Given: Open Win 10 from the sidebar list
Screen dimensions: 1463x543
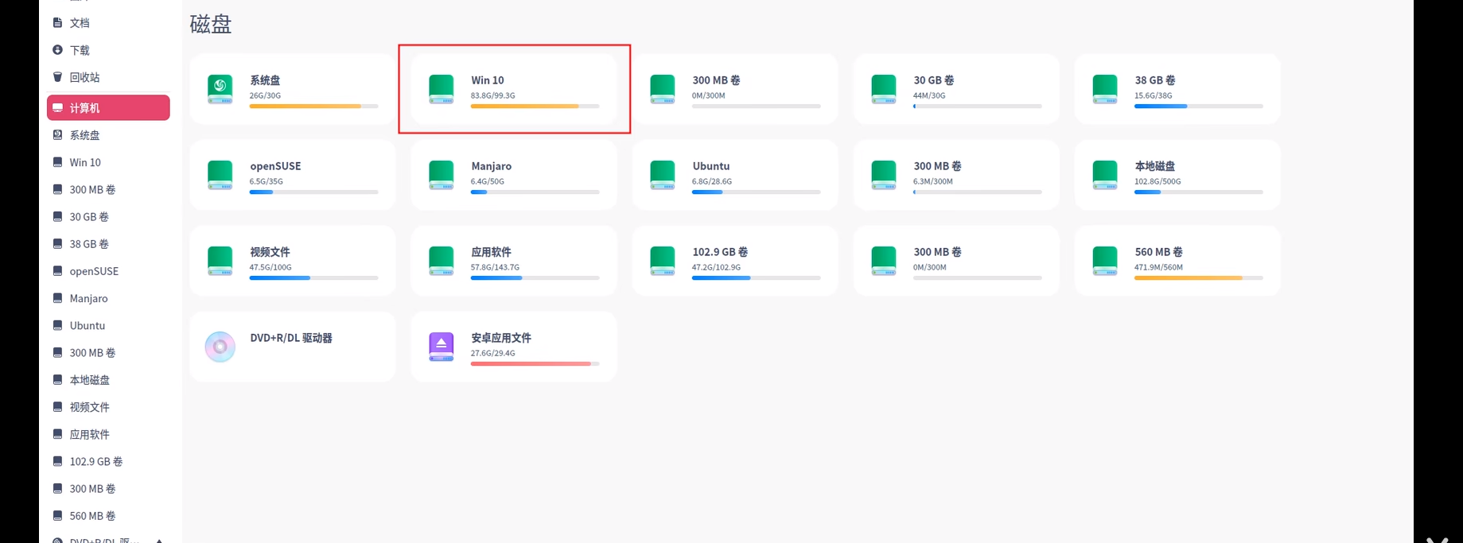Looking at the screenshot, I should point(108,162).
